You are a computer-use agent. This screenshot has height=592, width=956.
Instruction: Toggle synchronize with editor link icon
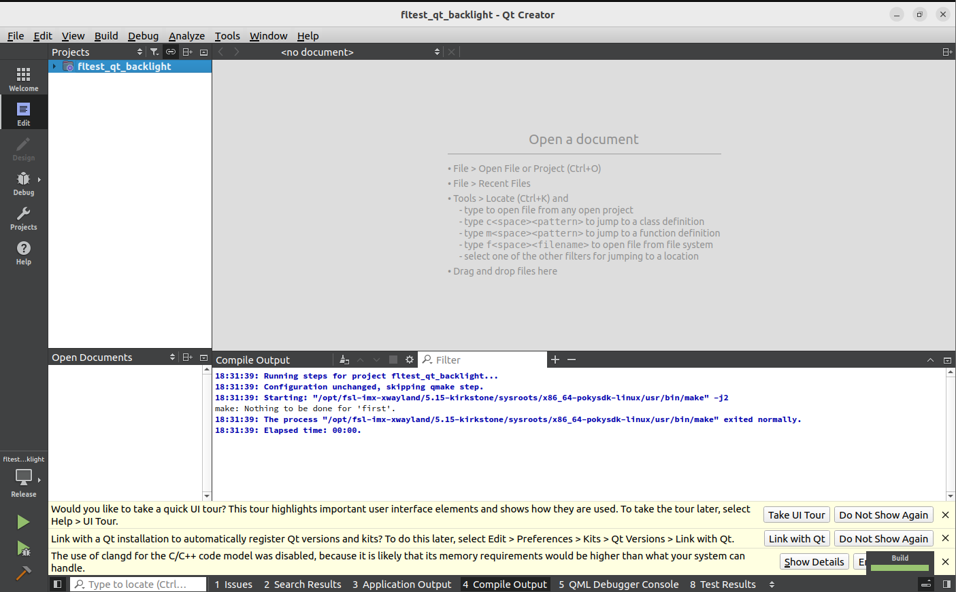click(171, 52)
